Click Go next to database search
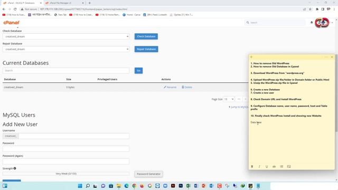 pos(138,70)
